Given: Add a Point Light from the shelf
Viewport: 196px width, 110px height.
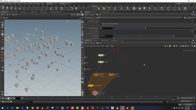Looking at the screenshot, I should tap(99, 9).
